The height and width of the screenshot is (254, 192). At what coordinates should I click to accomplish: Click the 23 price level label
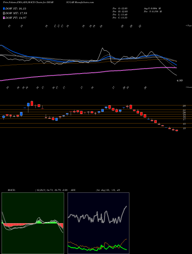coord(184,106)
